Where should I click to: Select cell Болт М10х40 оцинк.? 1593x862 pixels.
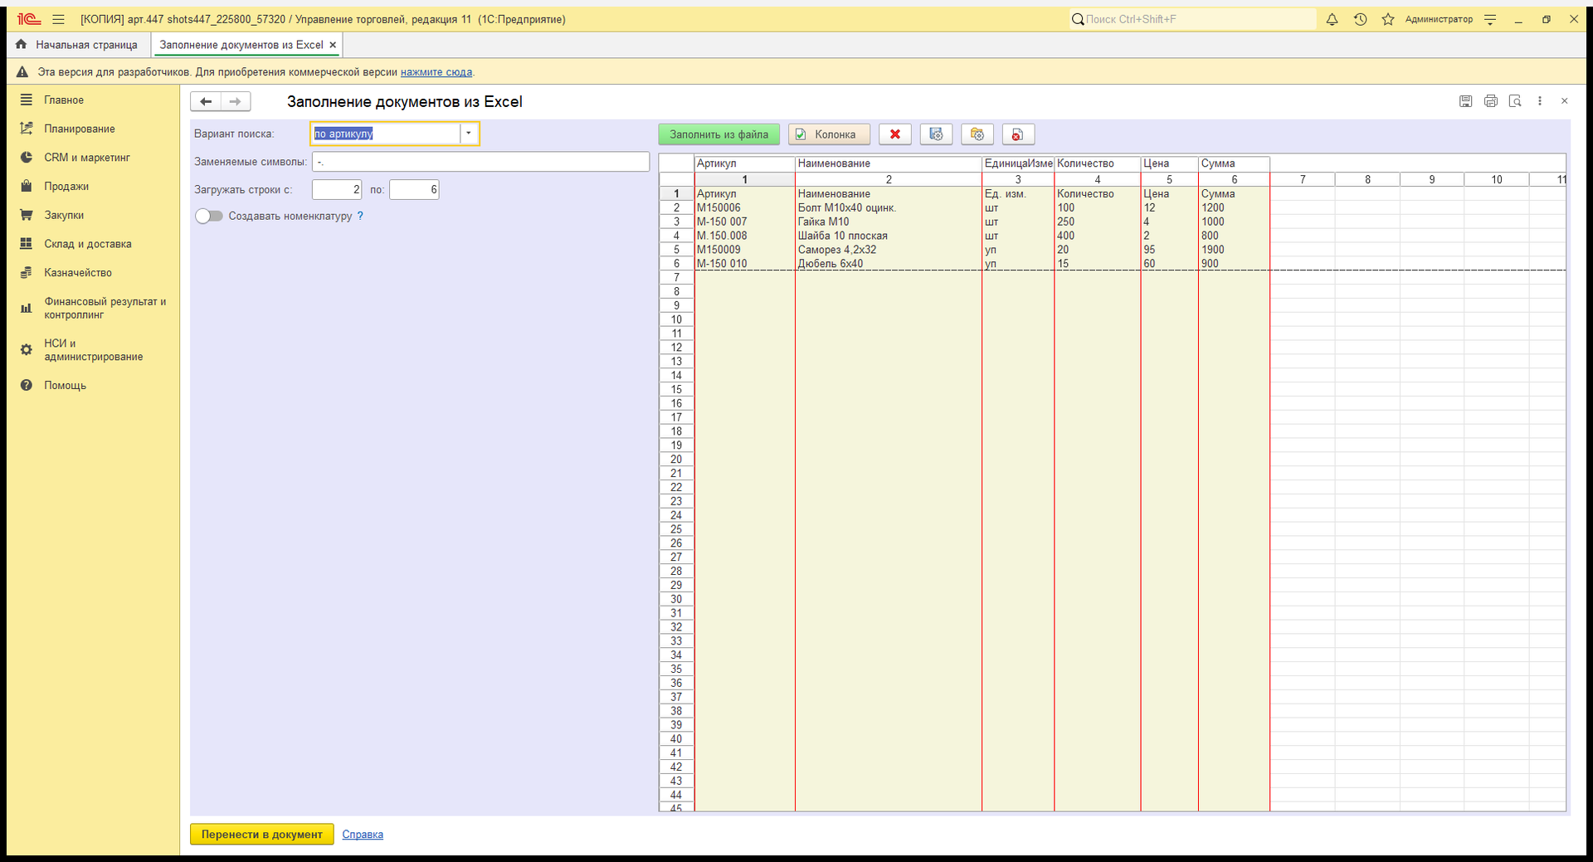888,208
